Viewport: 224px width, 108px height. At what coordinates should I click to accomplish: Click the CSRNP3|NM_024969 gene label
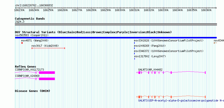click(x=27, y=76)
